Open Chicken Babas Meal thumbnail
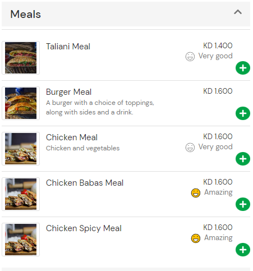The height and width of the screenshot is (271, 253). pyautogui.click(x=21, y=194)
